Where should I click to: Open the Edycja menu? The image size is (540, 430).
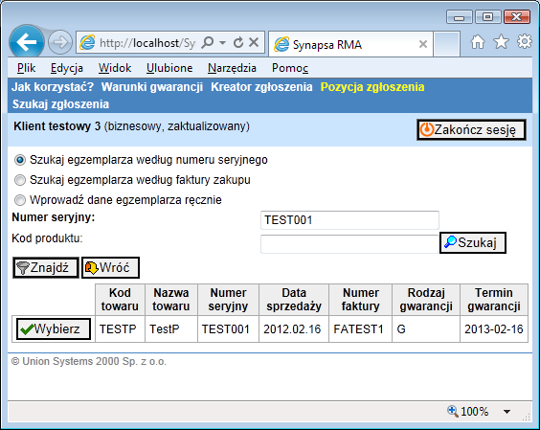coord(66,68)
